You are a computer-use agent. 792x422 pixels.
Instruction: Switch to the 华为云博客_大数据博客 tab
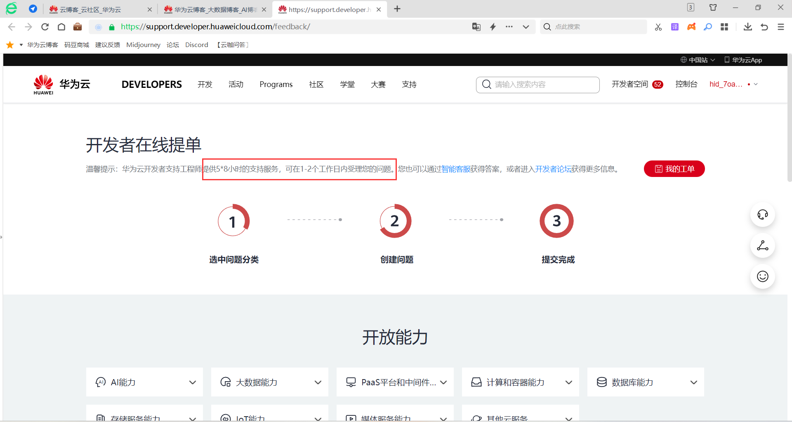[x=214, y=9]
